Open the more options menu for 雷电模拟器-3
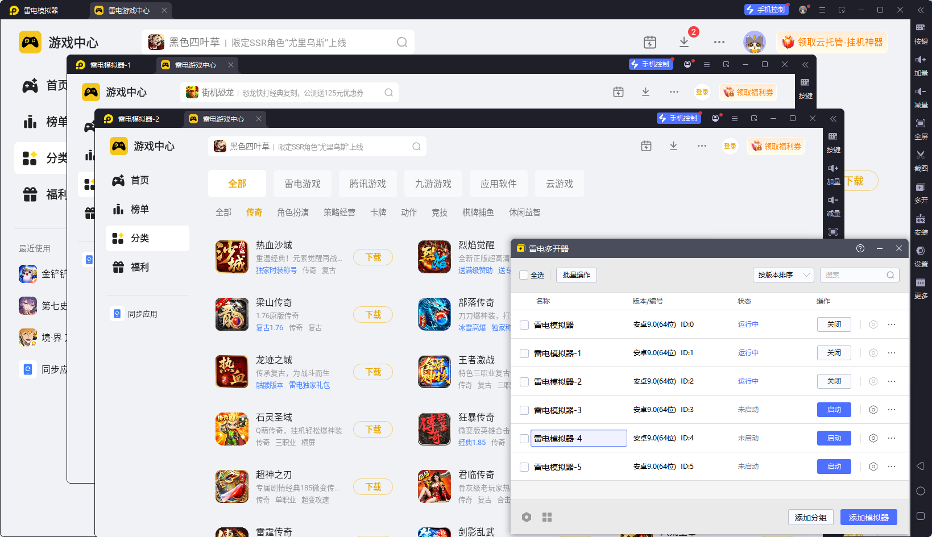 pos(892,410)
